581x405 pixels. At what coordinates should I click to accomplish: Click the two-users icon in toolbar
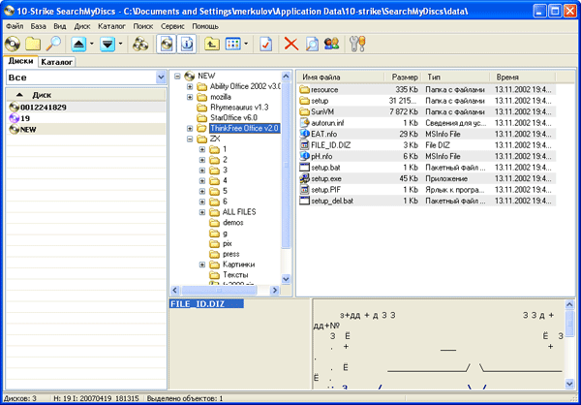[330, 44]
